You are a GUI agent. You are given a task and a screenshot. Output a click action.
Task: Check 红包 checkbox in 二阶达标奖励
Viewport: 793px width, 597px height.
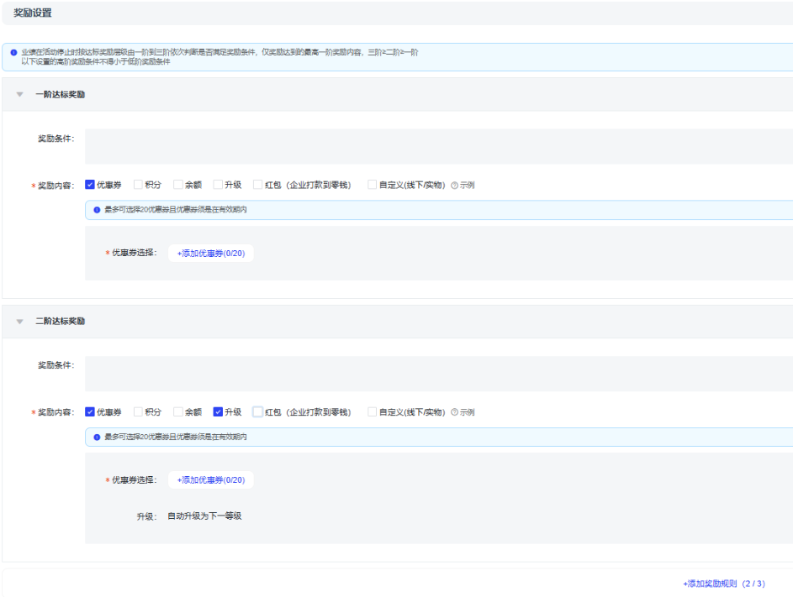(x=258, y=411)
